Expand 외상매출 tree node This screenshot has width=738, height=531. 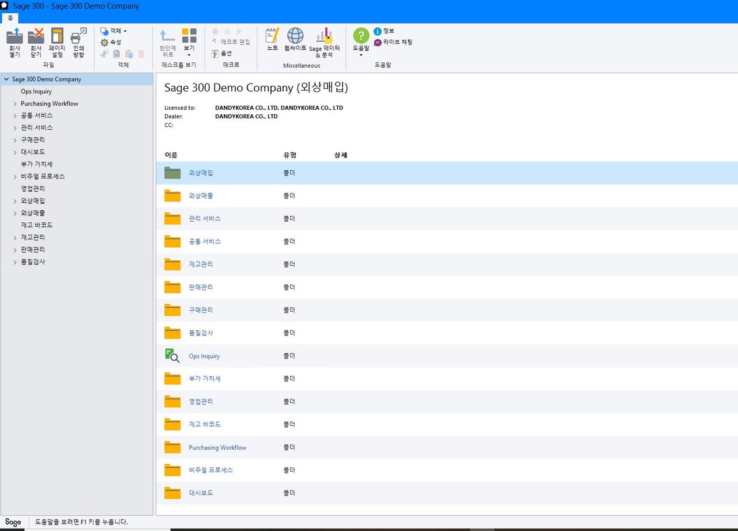[x=15, y=214]
